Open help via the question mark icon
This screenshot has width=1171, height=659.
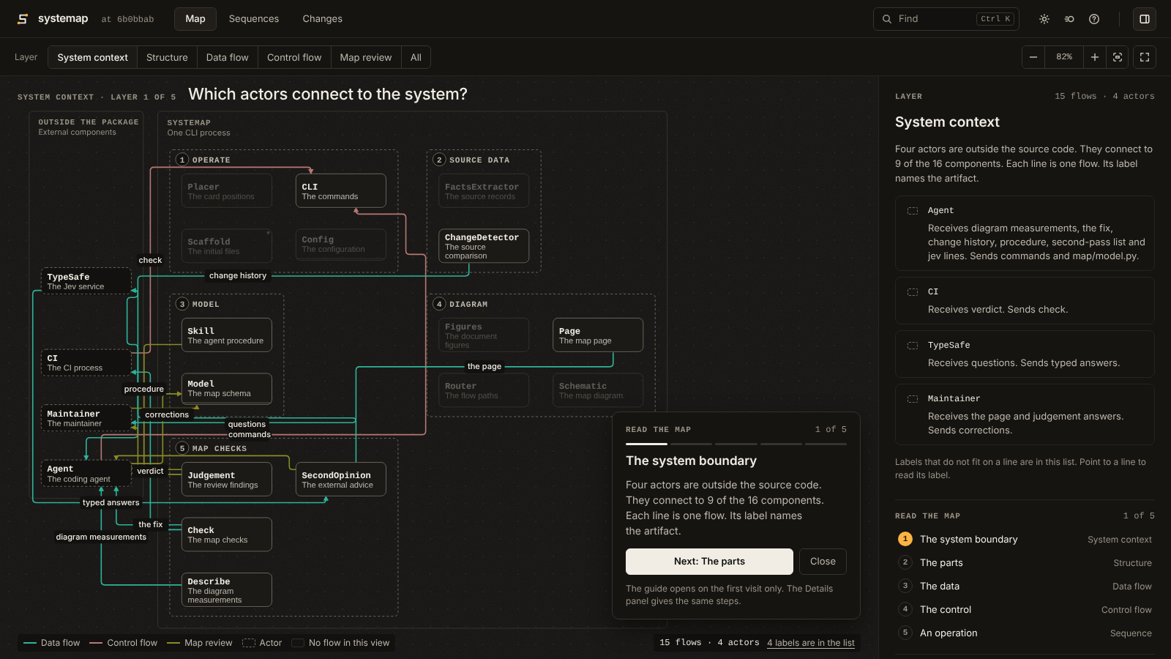1094,19
